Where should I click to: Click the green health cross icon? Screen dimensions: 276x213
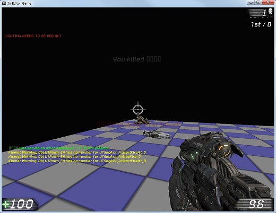tap(6, 205)
